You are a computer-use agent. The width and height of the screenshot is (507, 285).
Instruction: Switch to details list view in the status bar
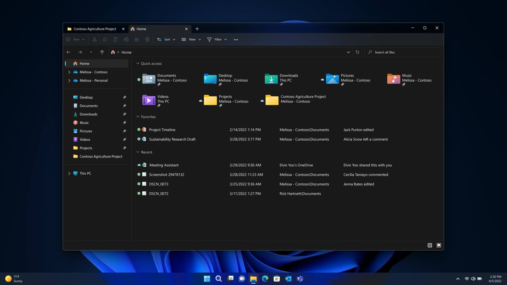click(430, 245)
